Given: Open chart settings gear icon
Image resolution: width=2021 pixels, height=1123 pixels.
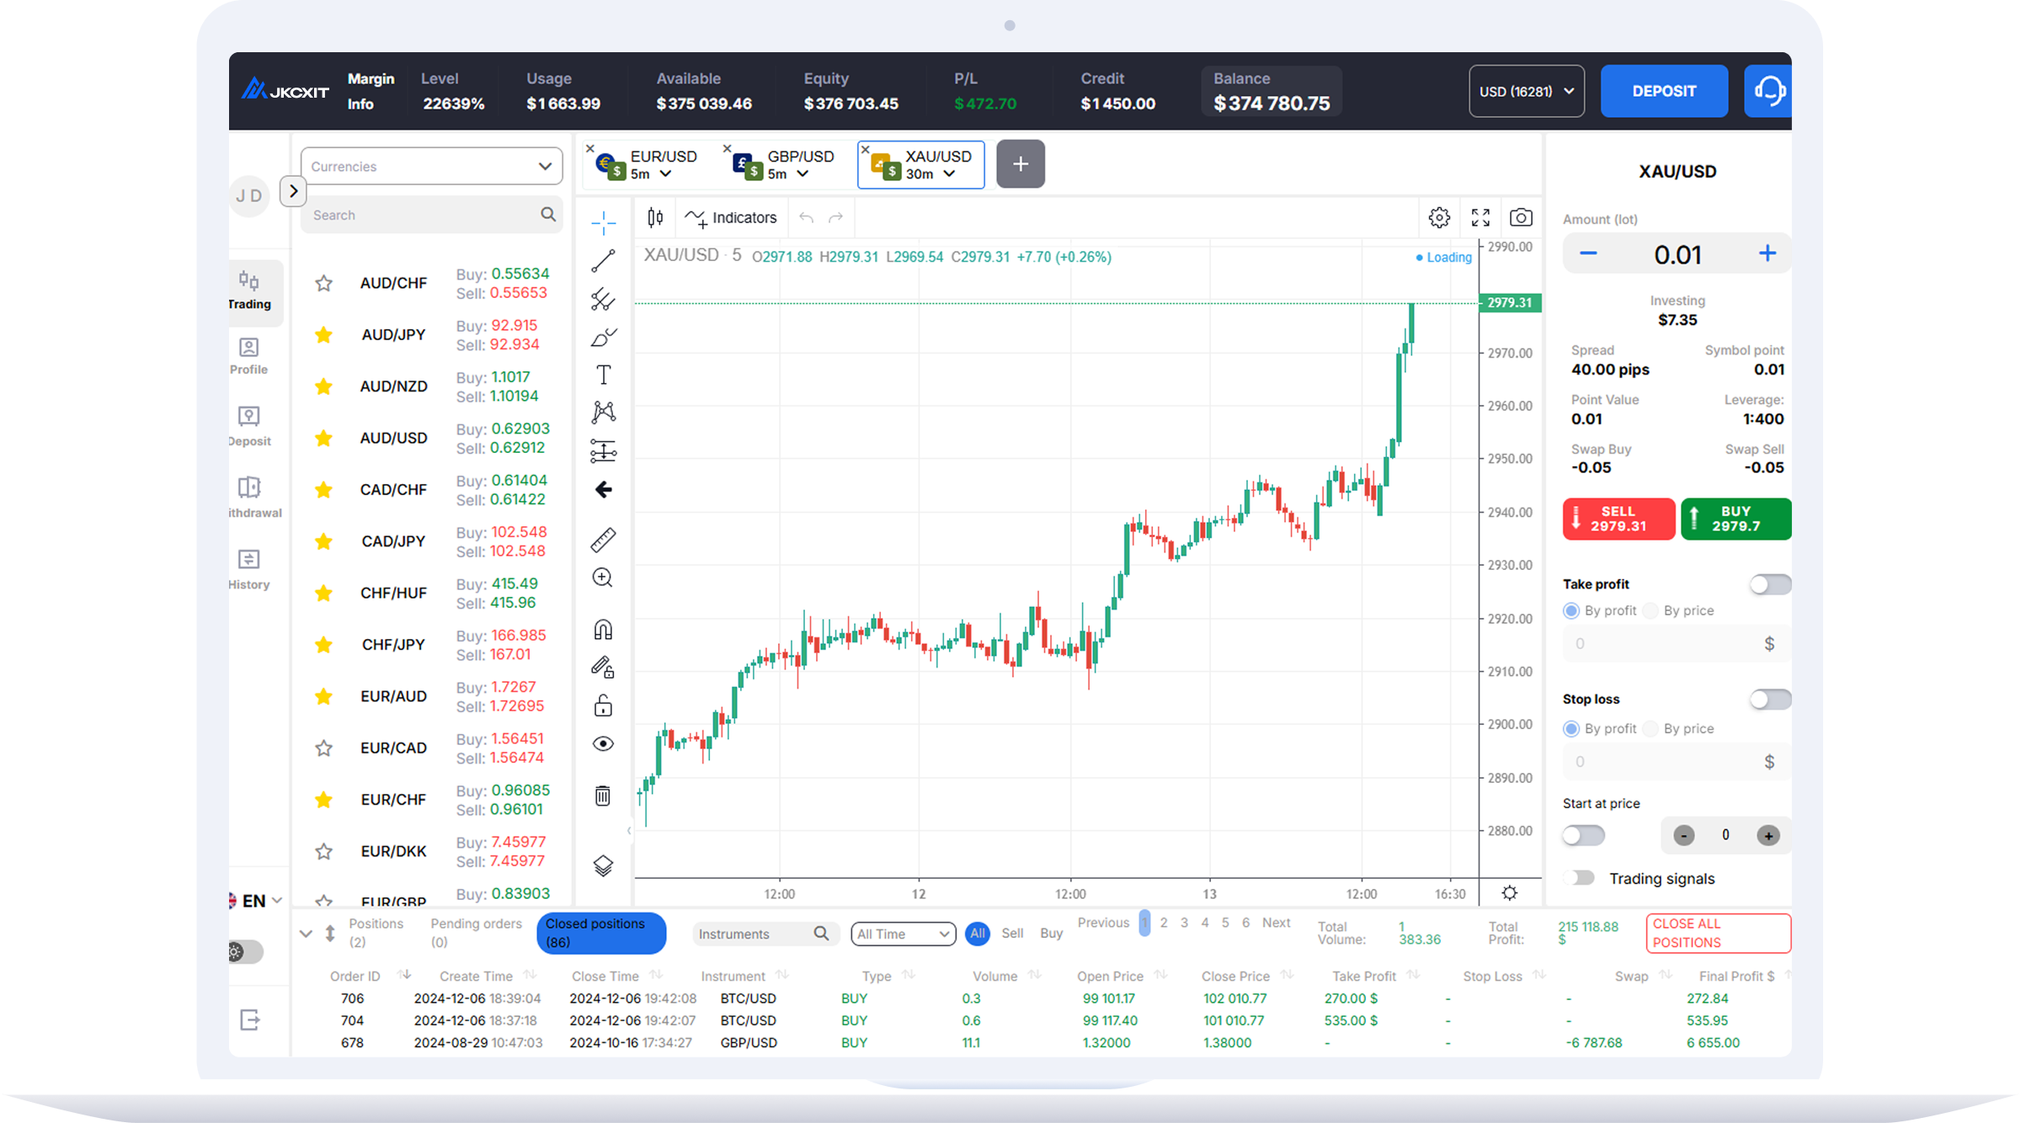Looking at the screenshot, I should coord(1439,218).
